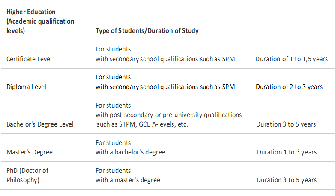Click Certificate row secondary school qualifications text
This screenshot has width=335, height=196.
pyautogui.click(x=165, y=59)
